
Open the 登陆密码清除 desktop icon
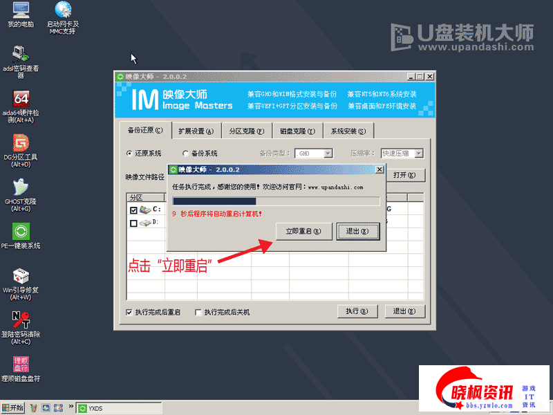pyautogui.click(x=21, y=320)
